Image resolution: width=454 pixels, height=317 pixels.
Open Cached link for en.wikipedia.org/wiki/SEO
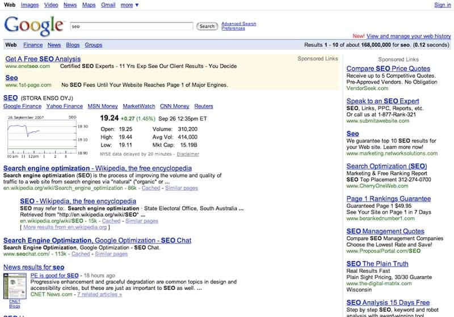click(x=111, y=221)
